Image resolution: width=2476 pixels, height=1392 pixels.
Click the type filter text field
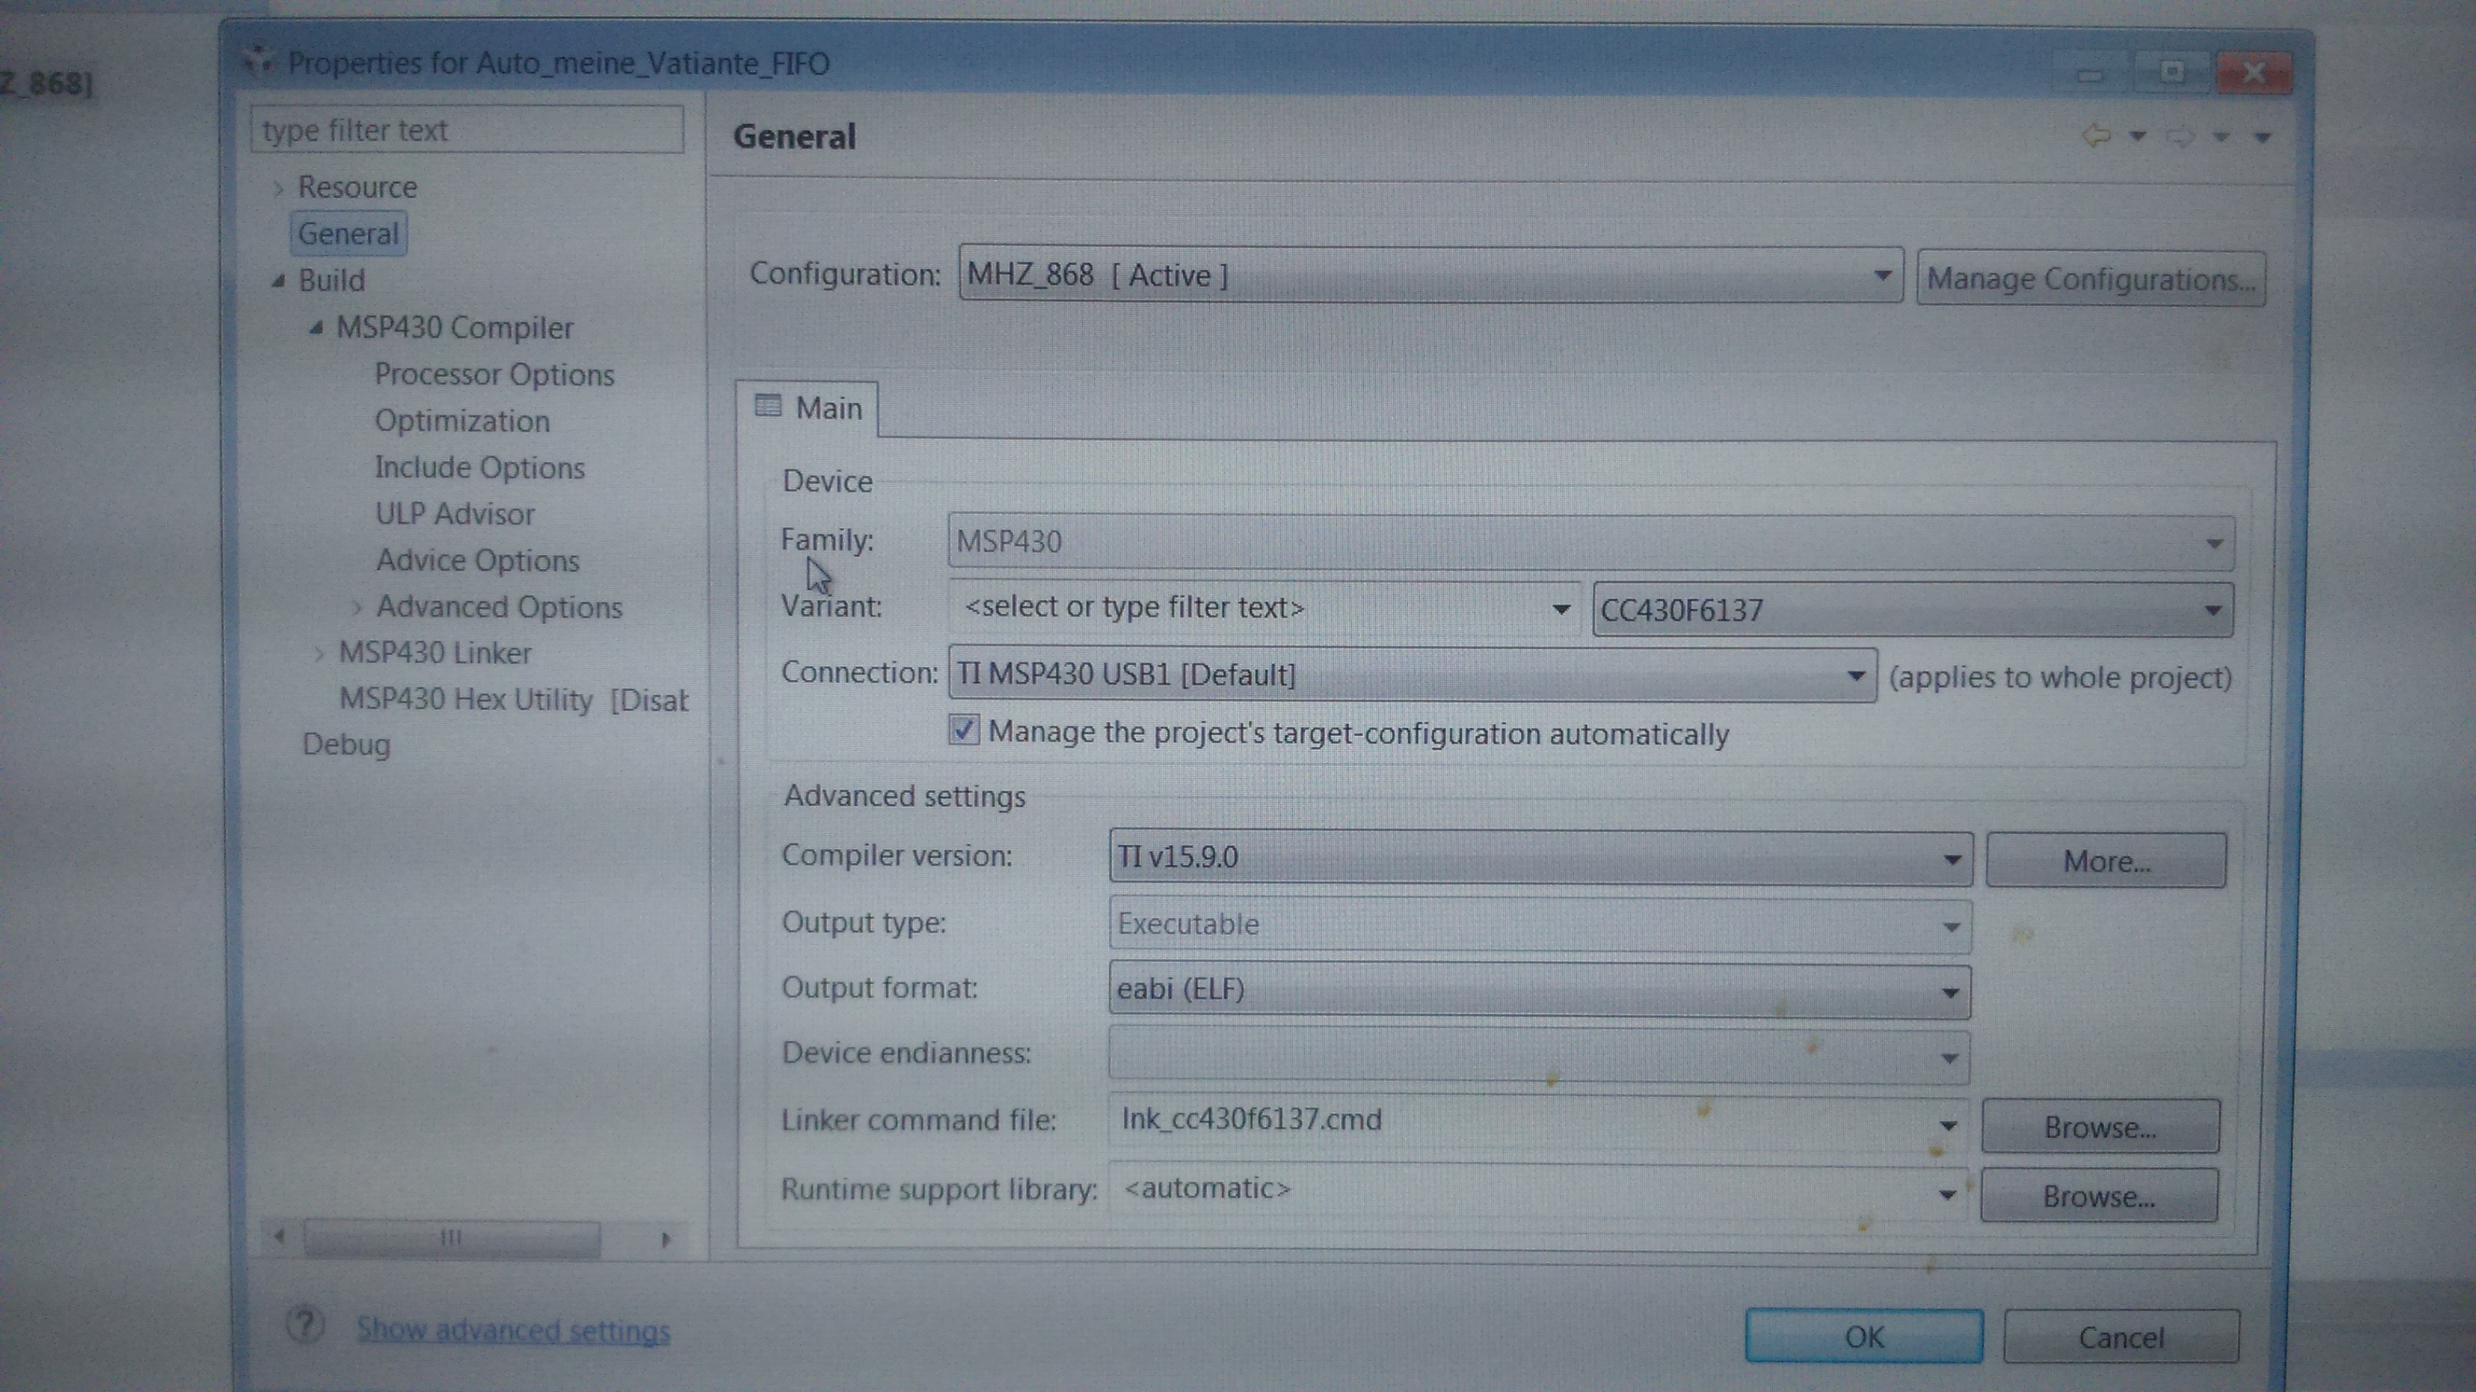(467, 130)
